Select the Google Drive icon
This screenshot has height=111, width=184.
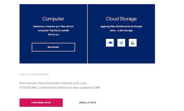click(133, 43)
